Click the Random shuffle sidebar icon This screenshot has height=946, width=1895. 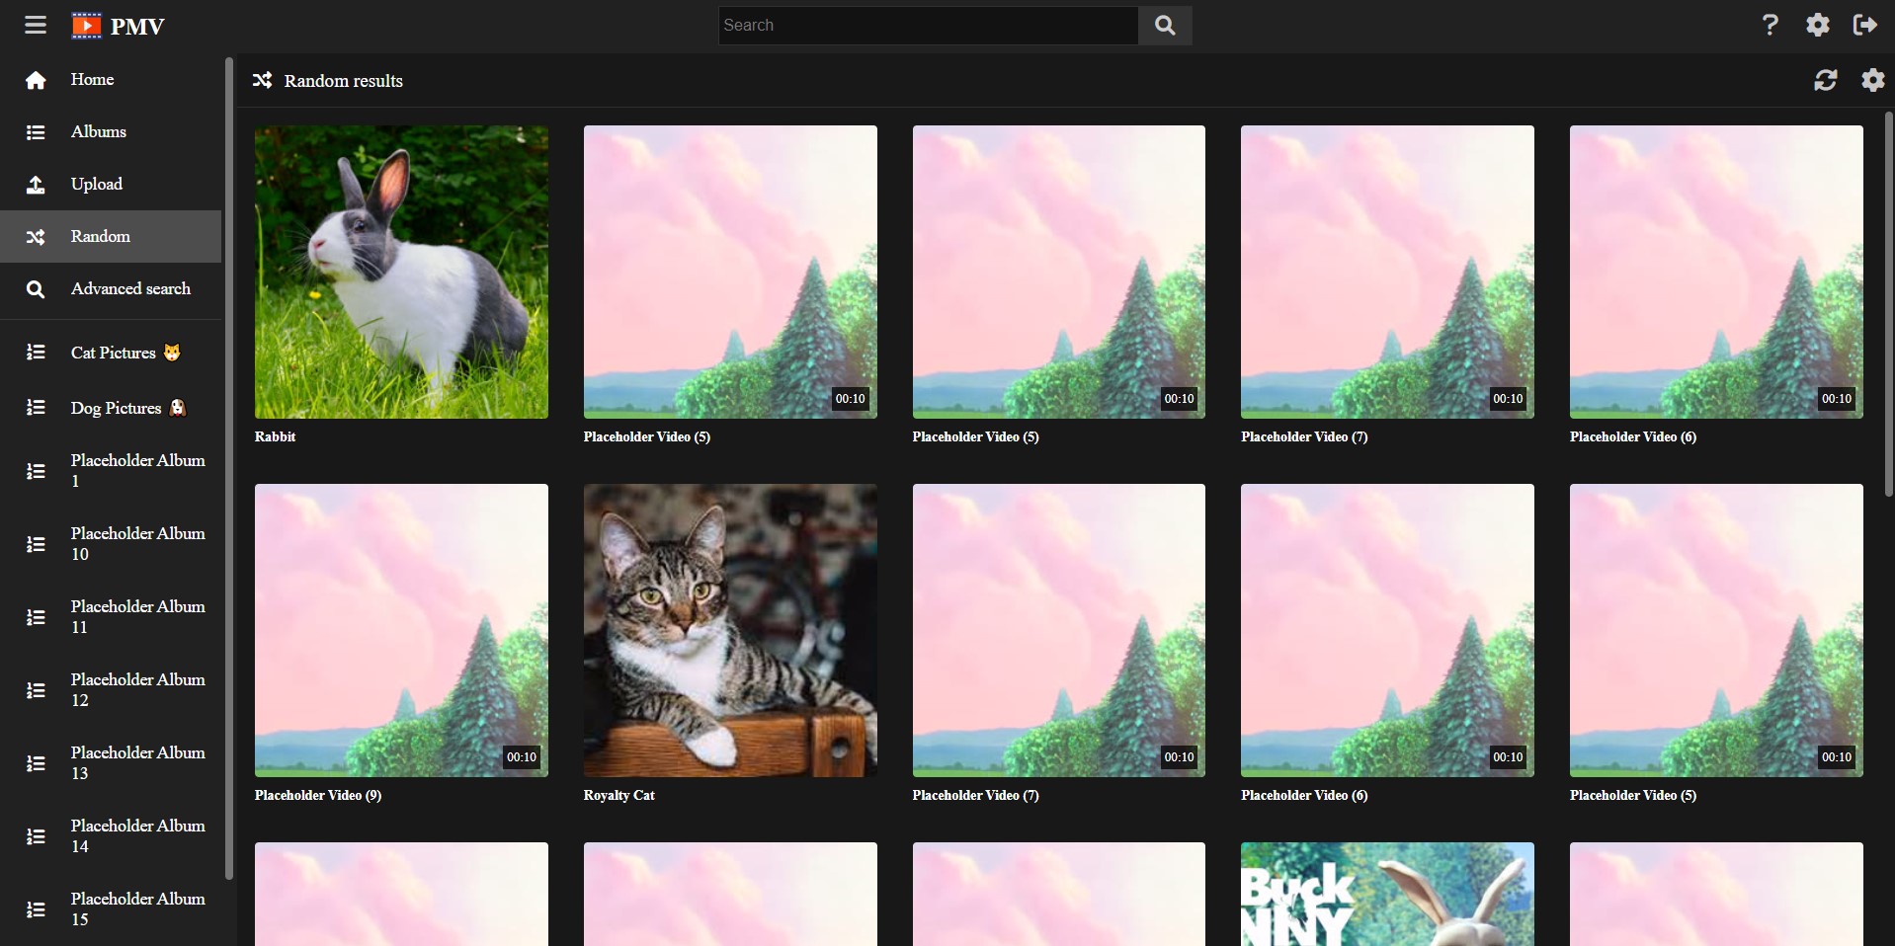coord(36,237)
